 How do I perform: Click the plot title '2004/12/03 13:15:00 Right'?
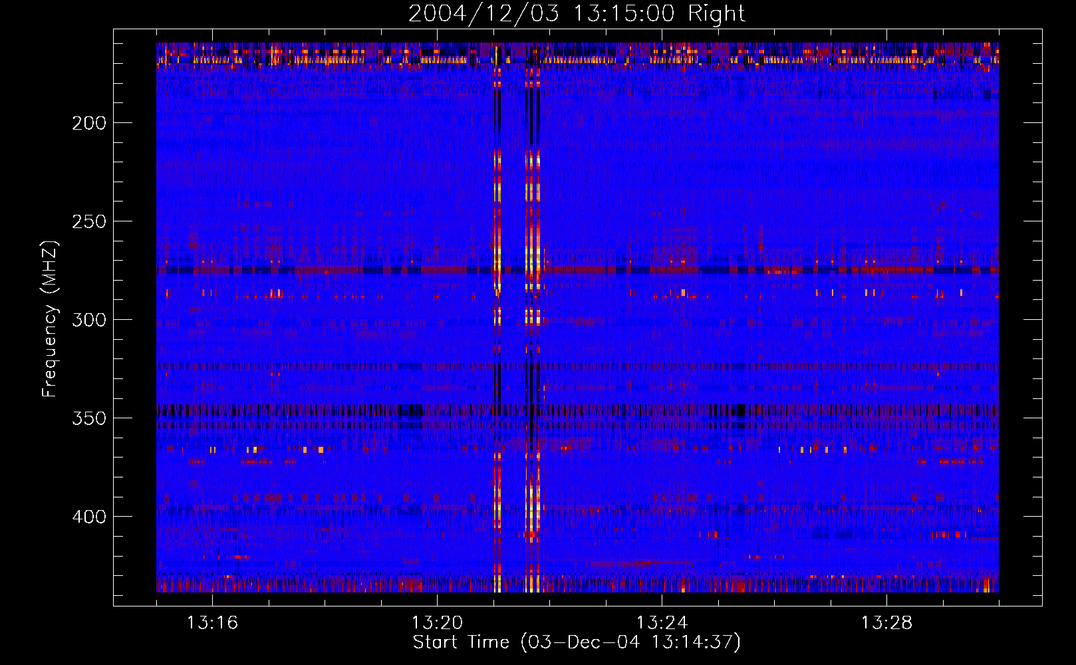point(577,13)
